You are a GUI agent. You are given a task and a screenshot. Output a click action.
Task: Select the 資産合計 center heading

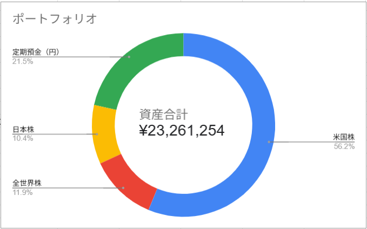click(x=163, y=114)
